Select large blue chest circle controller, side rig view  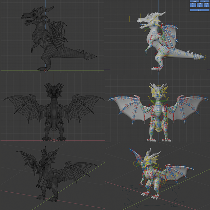[154, 33]
